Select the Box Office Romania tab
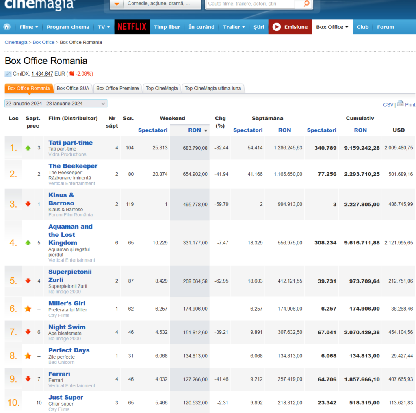The image size is (416, 413). tap(29, 89)
